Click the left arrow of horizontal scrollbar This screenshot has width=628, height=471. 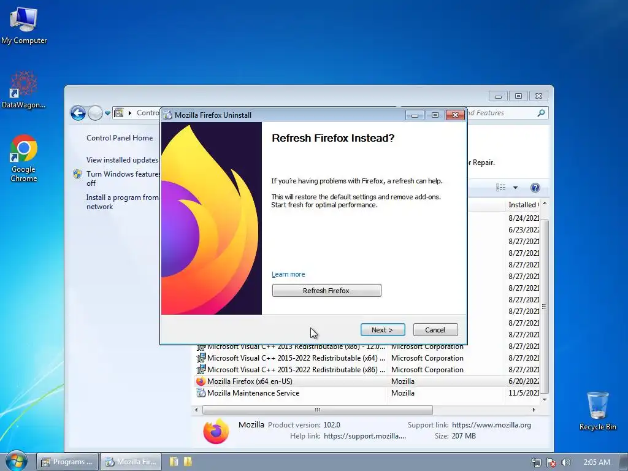coord(196,410)
